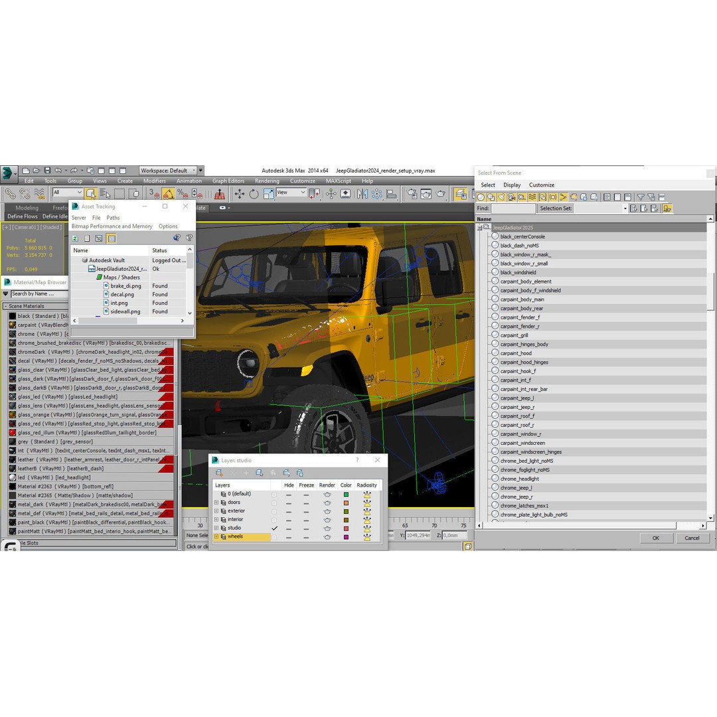Open the Animation menu
717x717 pixels.
pyautogui.click(x=189, y=181)
